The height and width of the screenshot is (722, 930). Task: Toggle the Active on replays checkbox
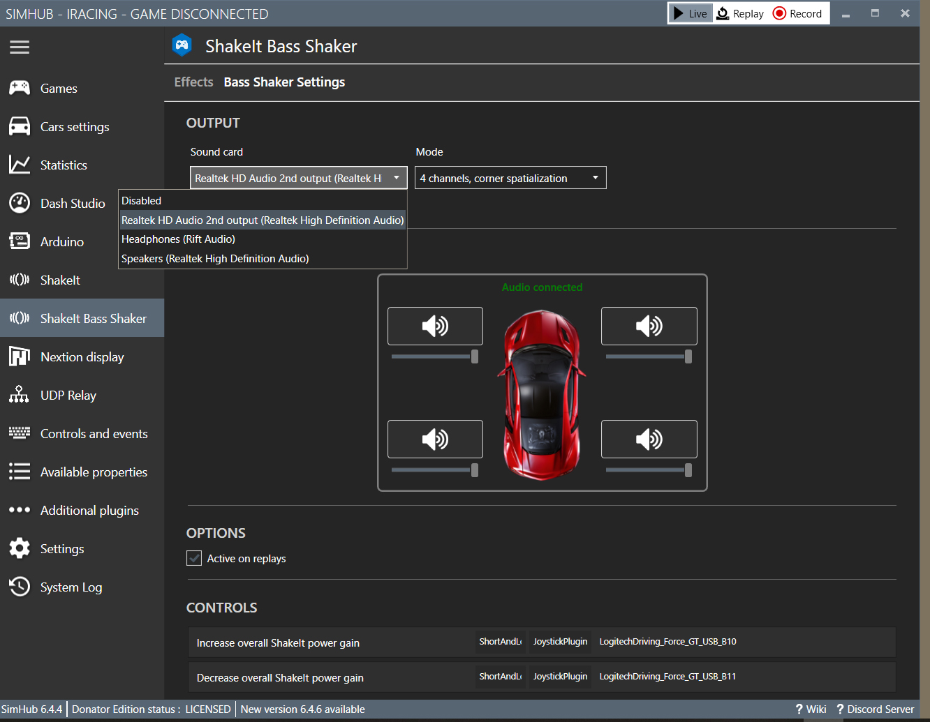(194, 558)
